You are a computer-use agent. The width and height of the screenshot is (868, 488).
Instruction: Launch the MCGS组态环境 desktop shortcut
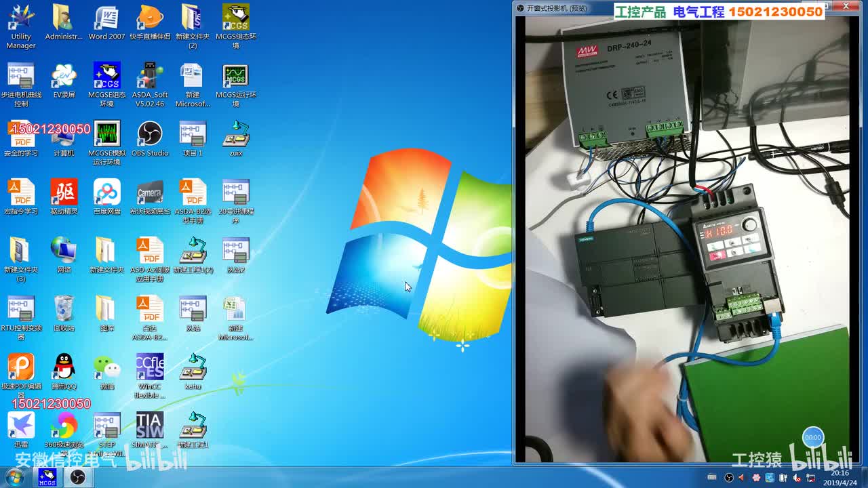235,27
